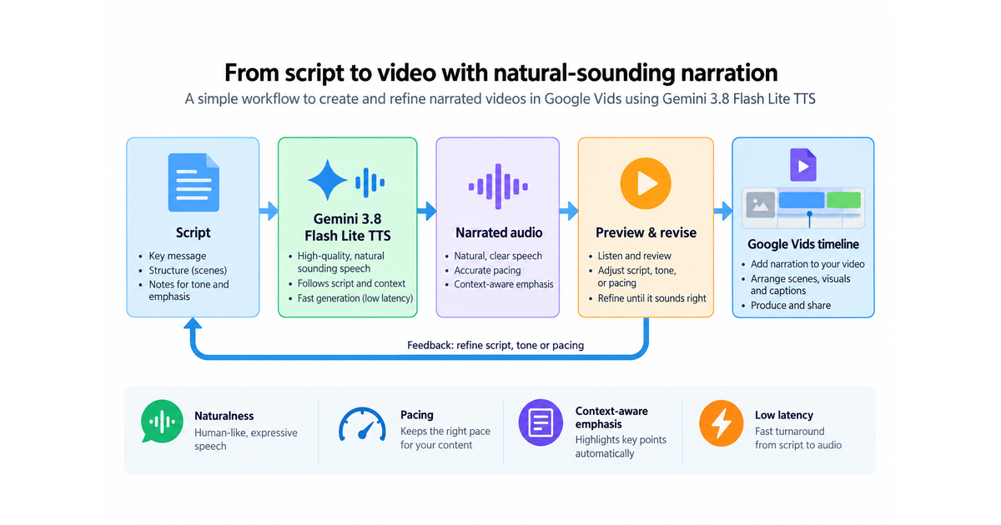1001x525 pixels.
Task: Click the bold 'Context-aware emphasis' feature heading
Action: coord(611,417)
